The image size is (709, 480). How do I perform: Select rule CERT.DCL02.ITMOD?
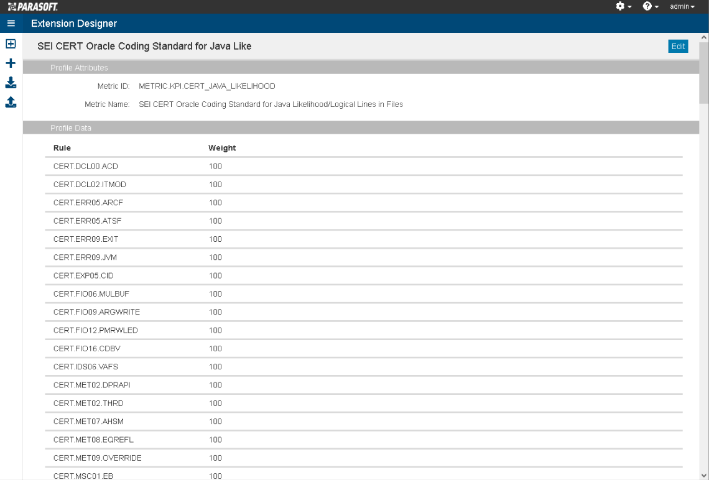[90, 185]
